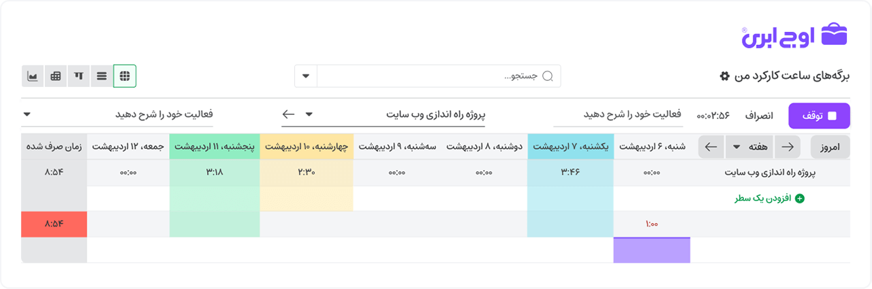Expand the پروژه راه اندازی وب سایت dropdown
Viewport: 872px width, 289px height.
309,114
